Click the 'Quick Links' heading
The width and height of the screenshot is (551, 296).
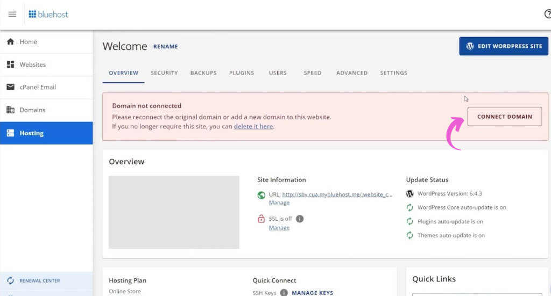tap(434, 279)
